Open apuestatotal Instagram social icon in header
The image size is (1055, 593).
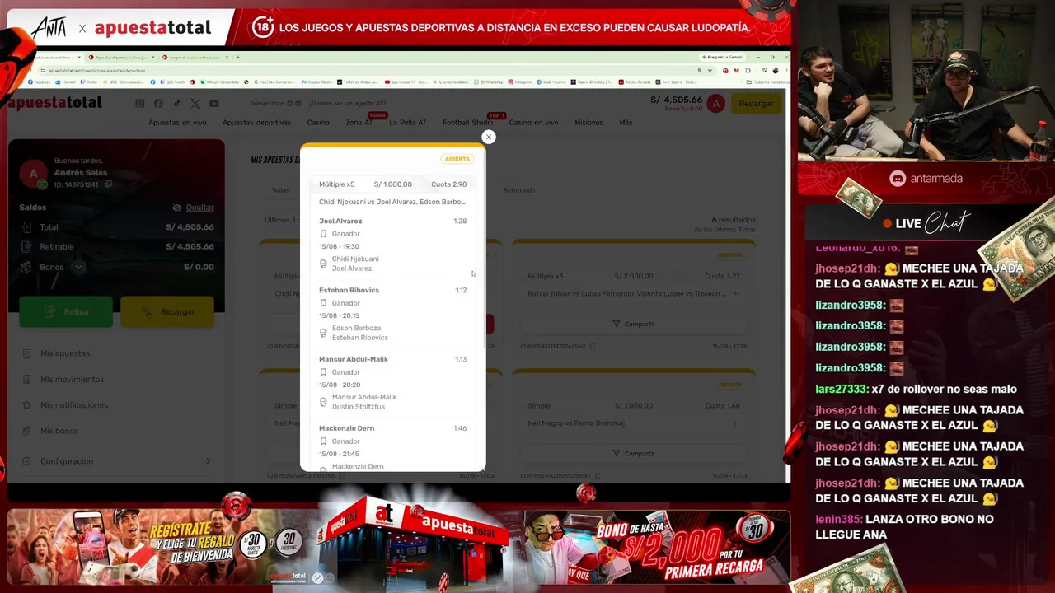pos(139,103)
